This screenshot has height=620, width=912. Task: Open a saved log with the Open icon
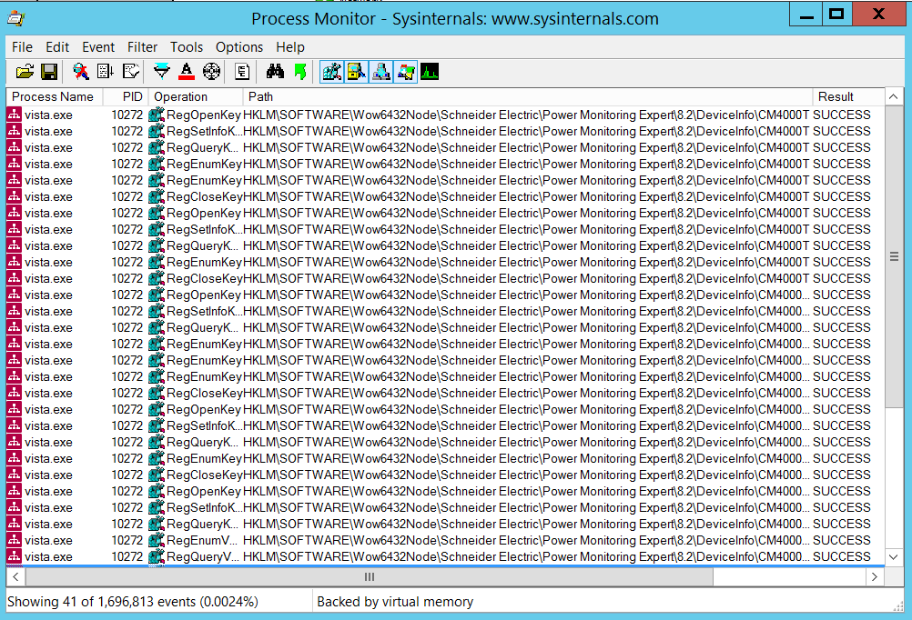[25, 72]
